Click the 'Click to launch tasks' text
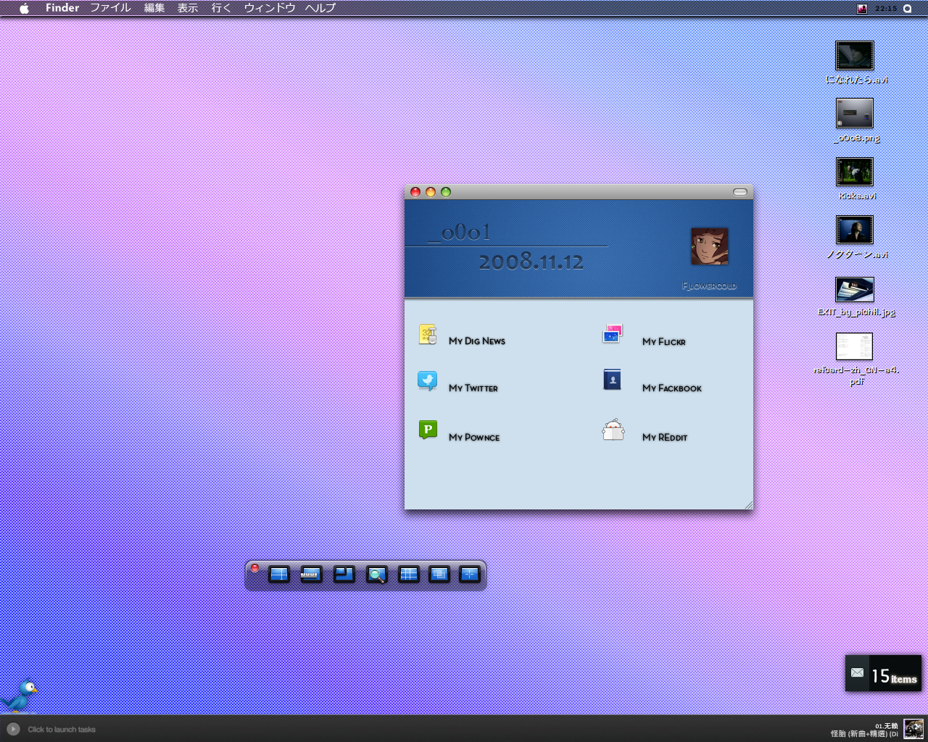 point(62,730)
